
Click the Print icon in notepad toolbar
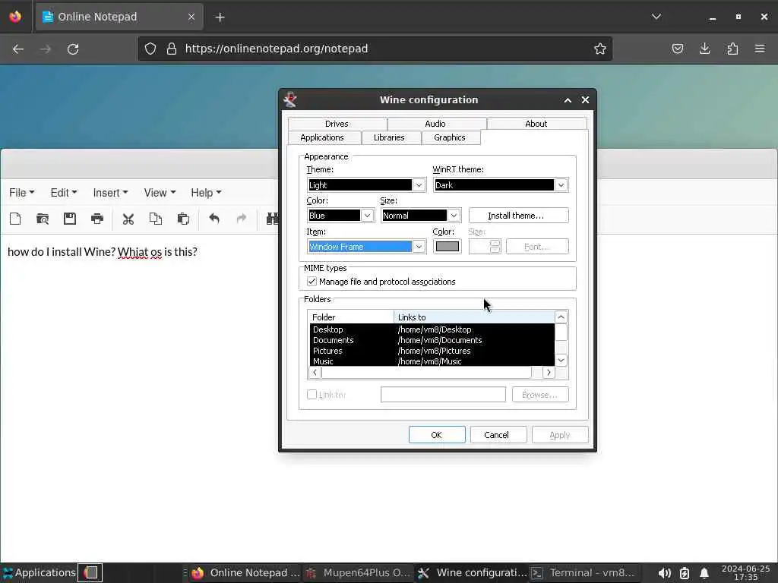pyautogui.click(x=97, y=219)
